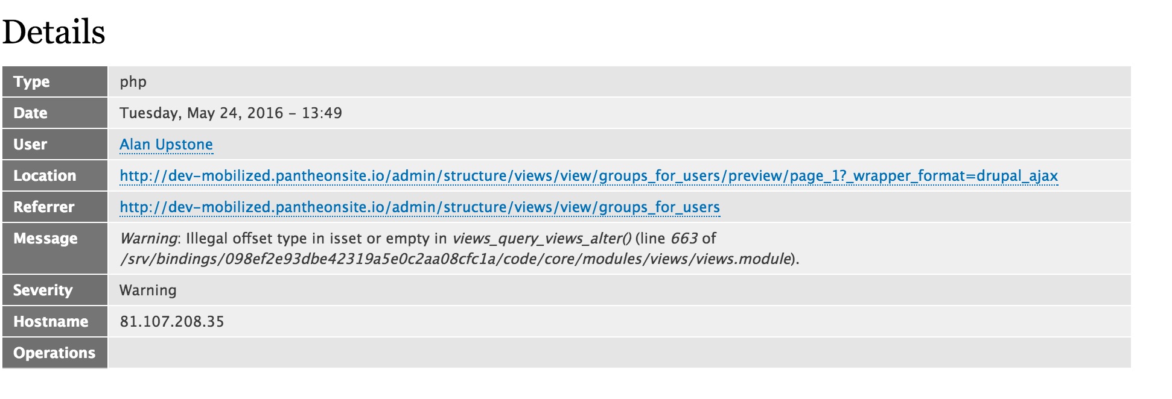Select the Warning severity value
Viewport: 1172px width, 399px height.
148,290
